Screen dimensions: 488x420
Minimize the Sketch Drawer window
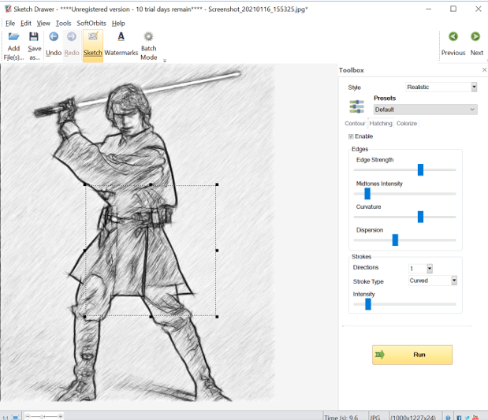tap(429, 9)
